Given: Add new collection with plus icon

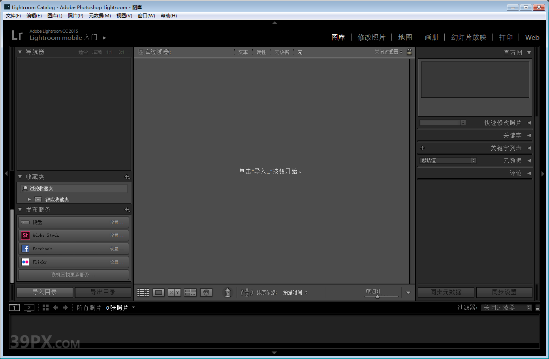Looking at the screenshot, I should pos(127,177).
